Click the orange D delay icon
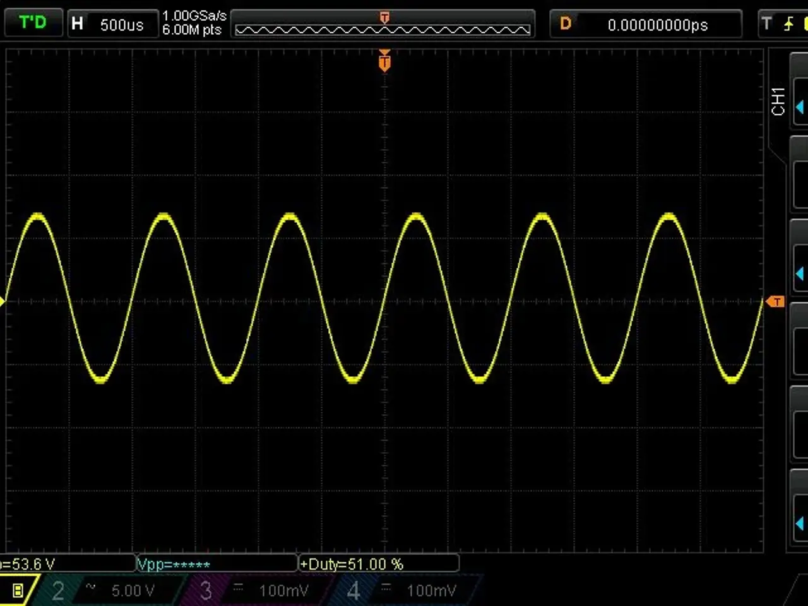This screenshot has height=606, width=808. 565,24
